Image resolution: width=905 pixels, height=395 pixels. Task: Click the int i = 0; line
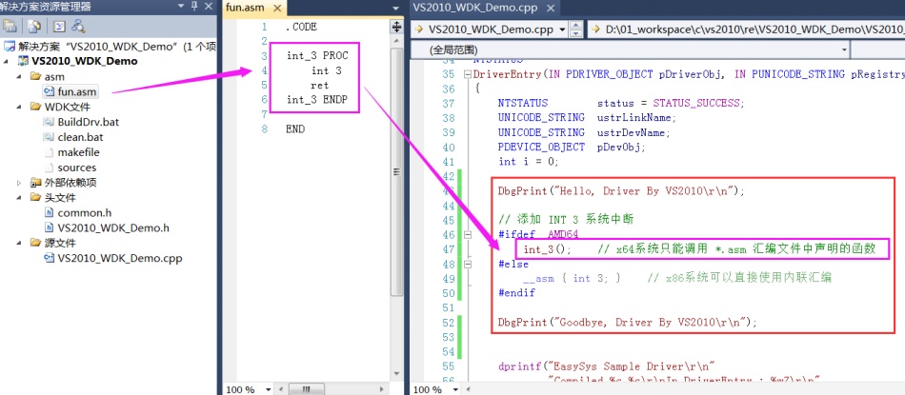(528, 162)
